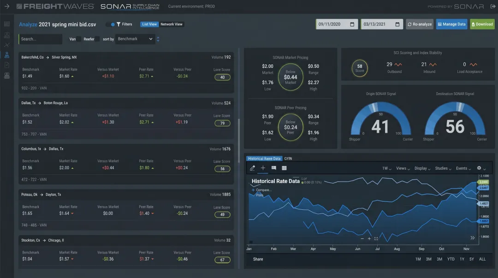Viewport: 498px width, 278px height.
Task: Open the Views dropdown on chart
Action: [403, 168]
